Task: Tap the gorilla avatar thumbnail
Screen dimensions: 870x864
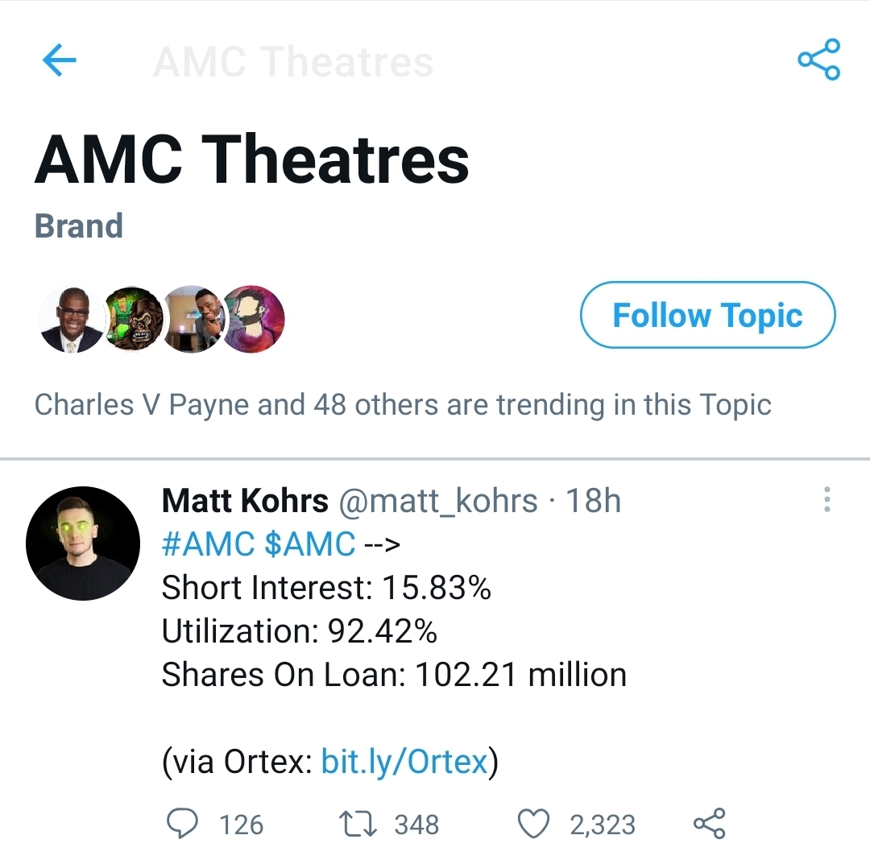Action: [133, 320]
